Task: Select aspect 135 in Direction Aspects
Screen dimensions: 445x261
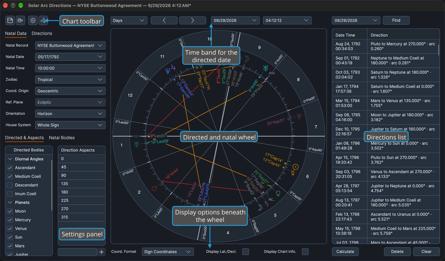Action: (82, 184)
